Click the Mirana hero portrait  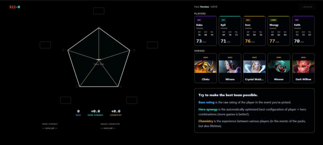tap(230, 67)
